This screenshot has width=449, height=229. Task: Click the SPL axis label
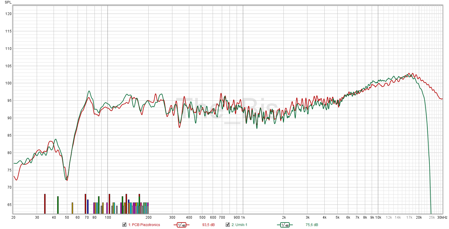coord(9,2)
